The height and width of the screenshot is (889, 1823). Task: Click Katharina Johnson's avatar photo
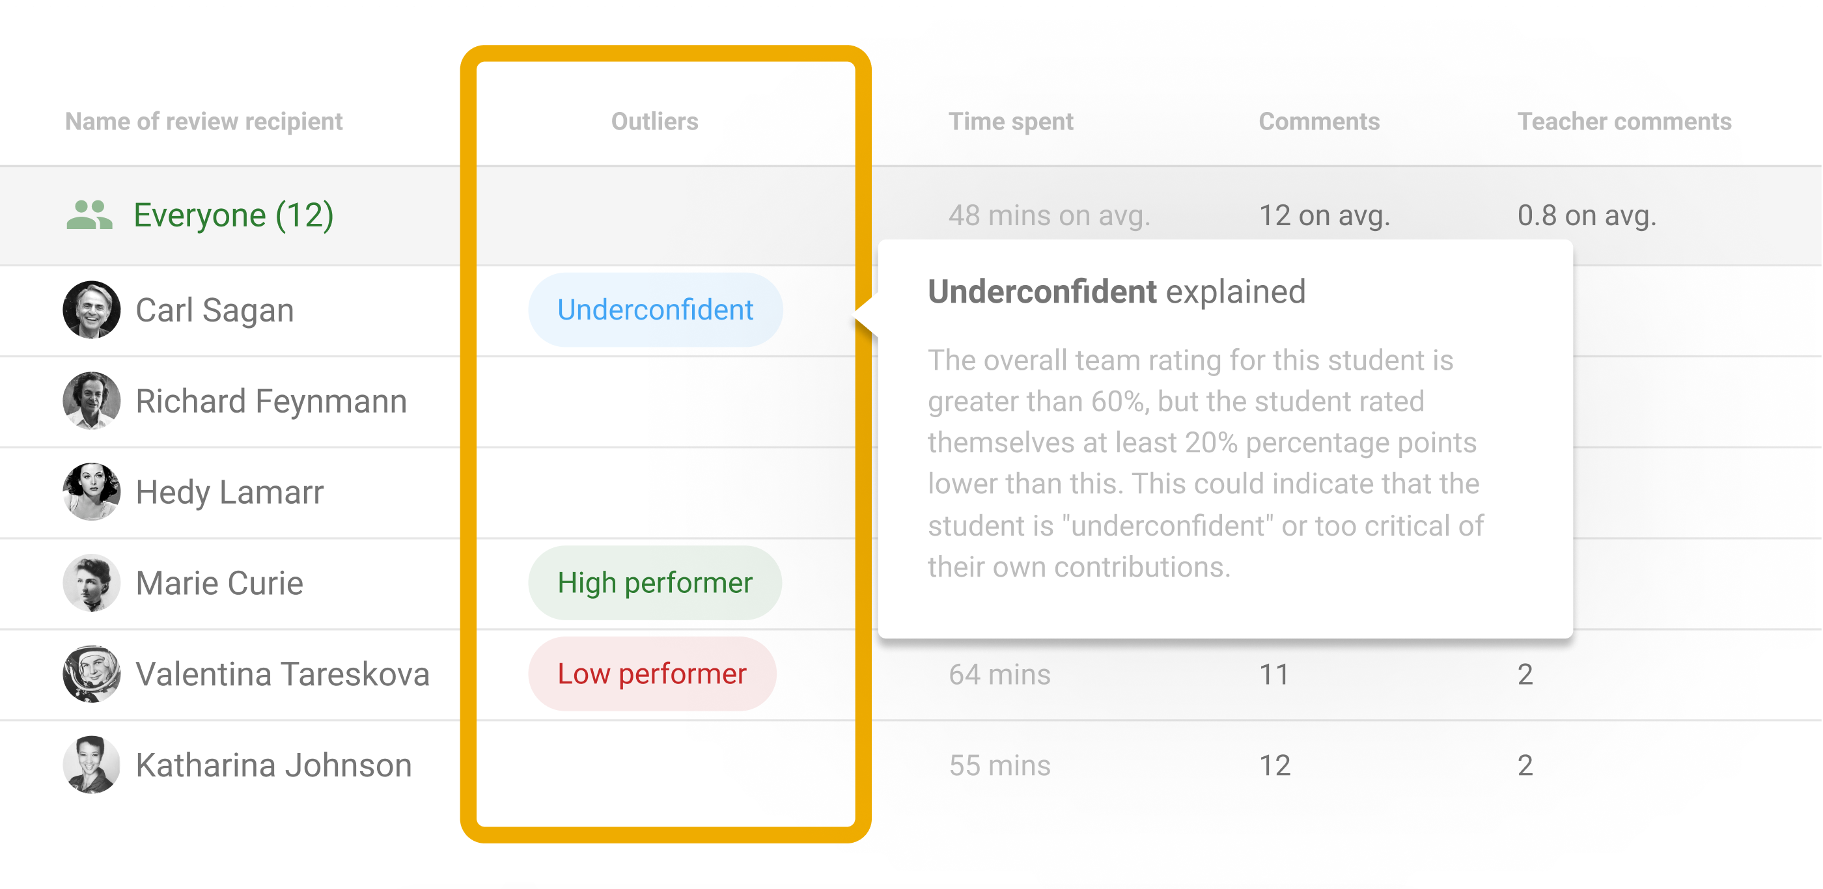coord(91,765)
